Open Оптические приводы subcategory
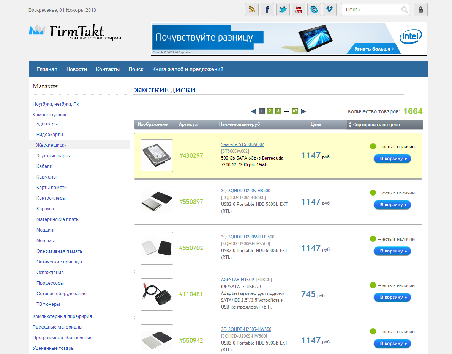 [x=59, y=262]
